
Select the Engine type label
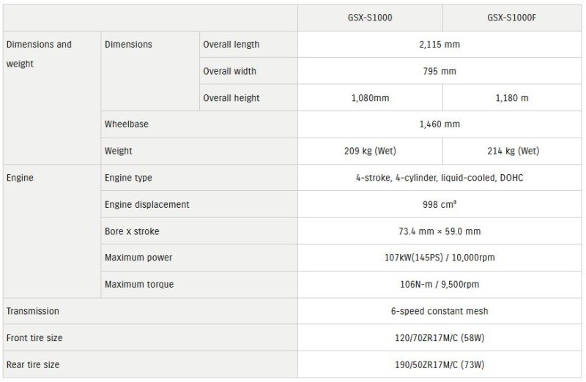(x=129, y=178)
